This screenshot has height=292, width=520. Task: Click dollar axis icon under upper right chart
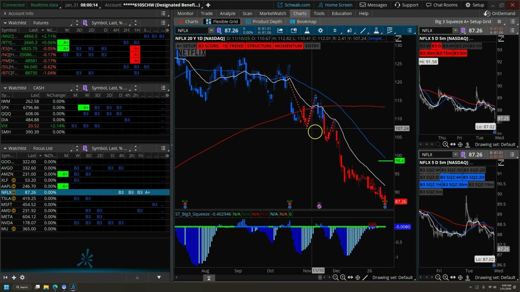click(467, 144)
